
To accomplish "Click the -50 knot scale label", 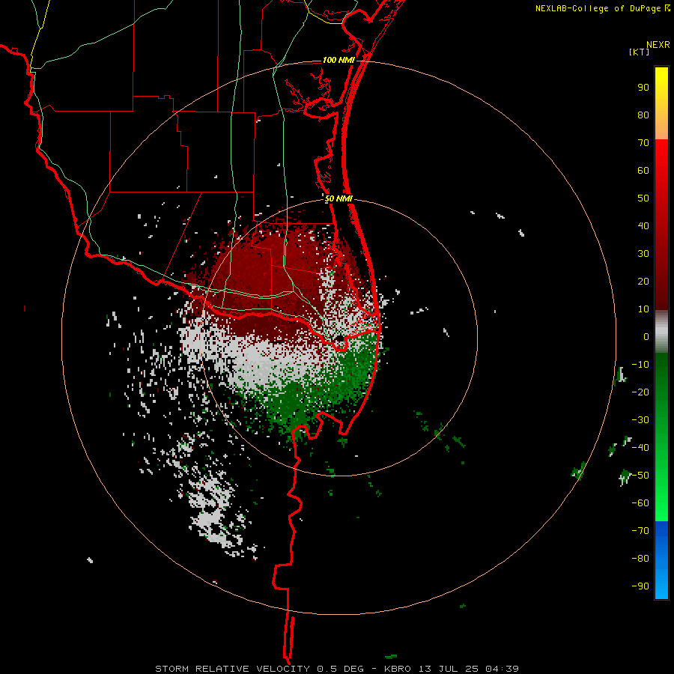I will point(640,476).
